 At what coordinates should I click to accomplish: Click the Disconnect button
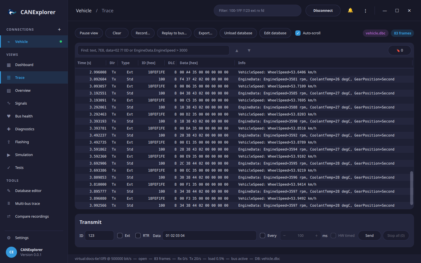coord(323,11)
